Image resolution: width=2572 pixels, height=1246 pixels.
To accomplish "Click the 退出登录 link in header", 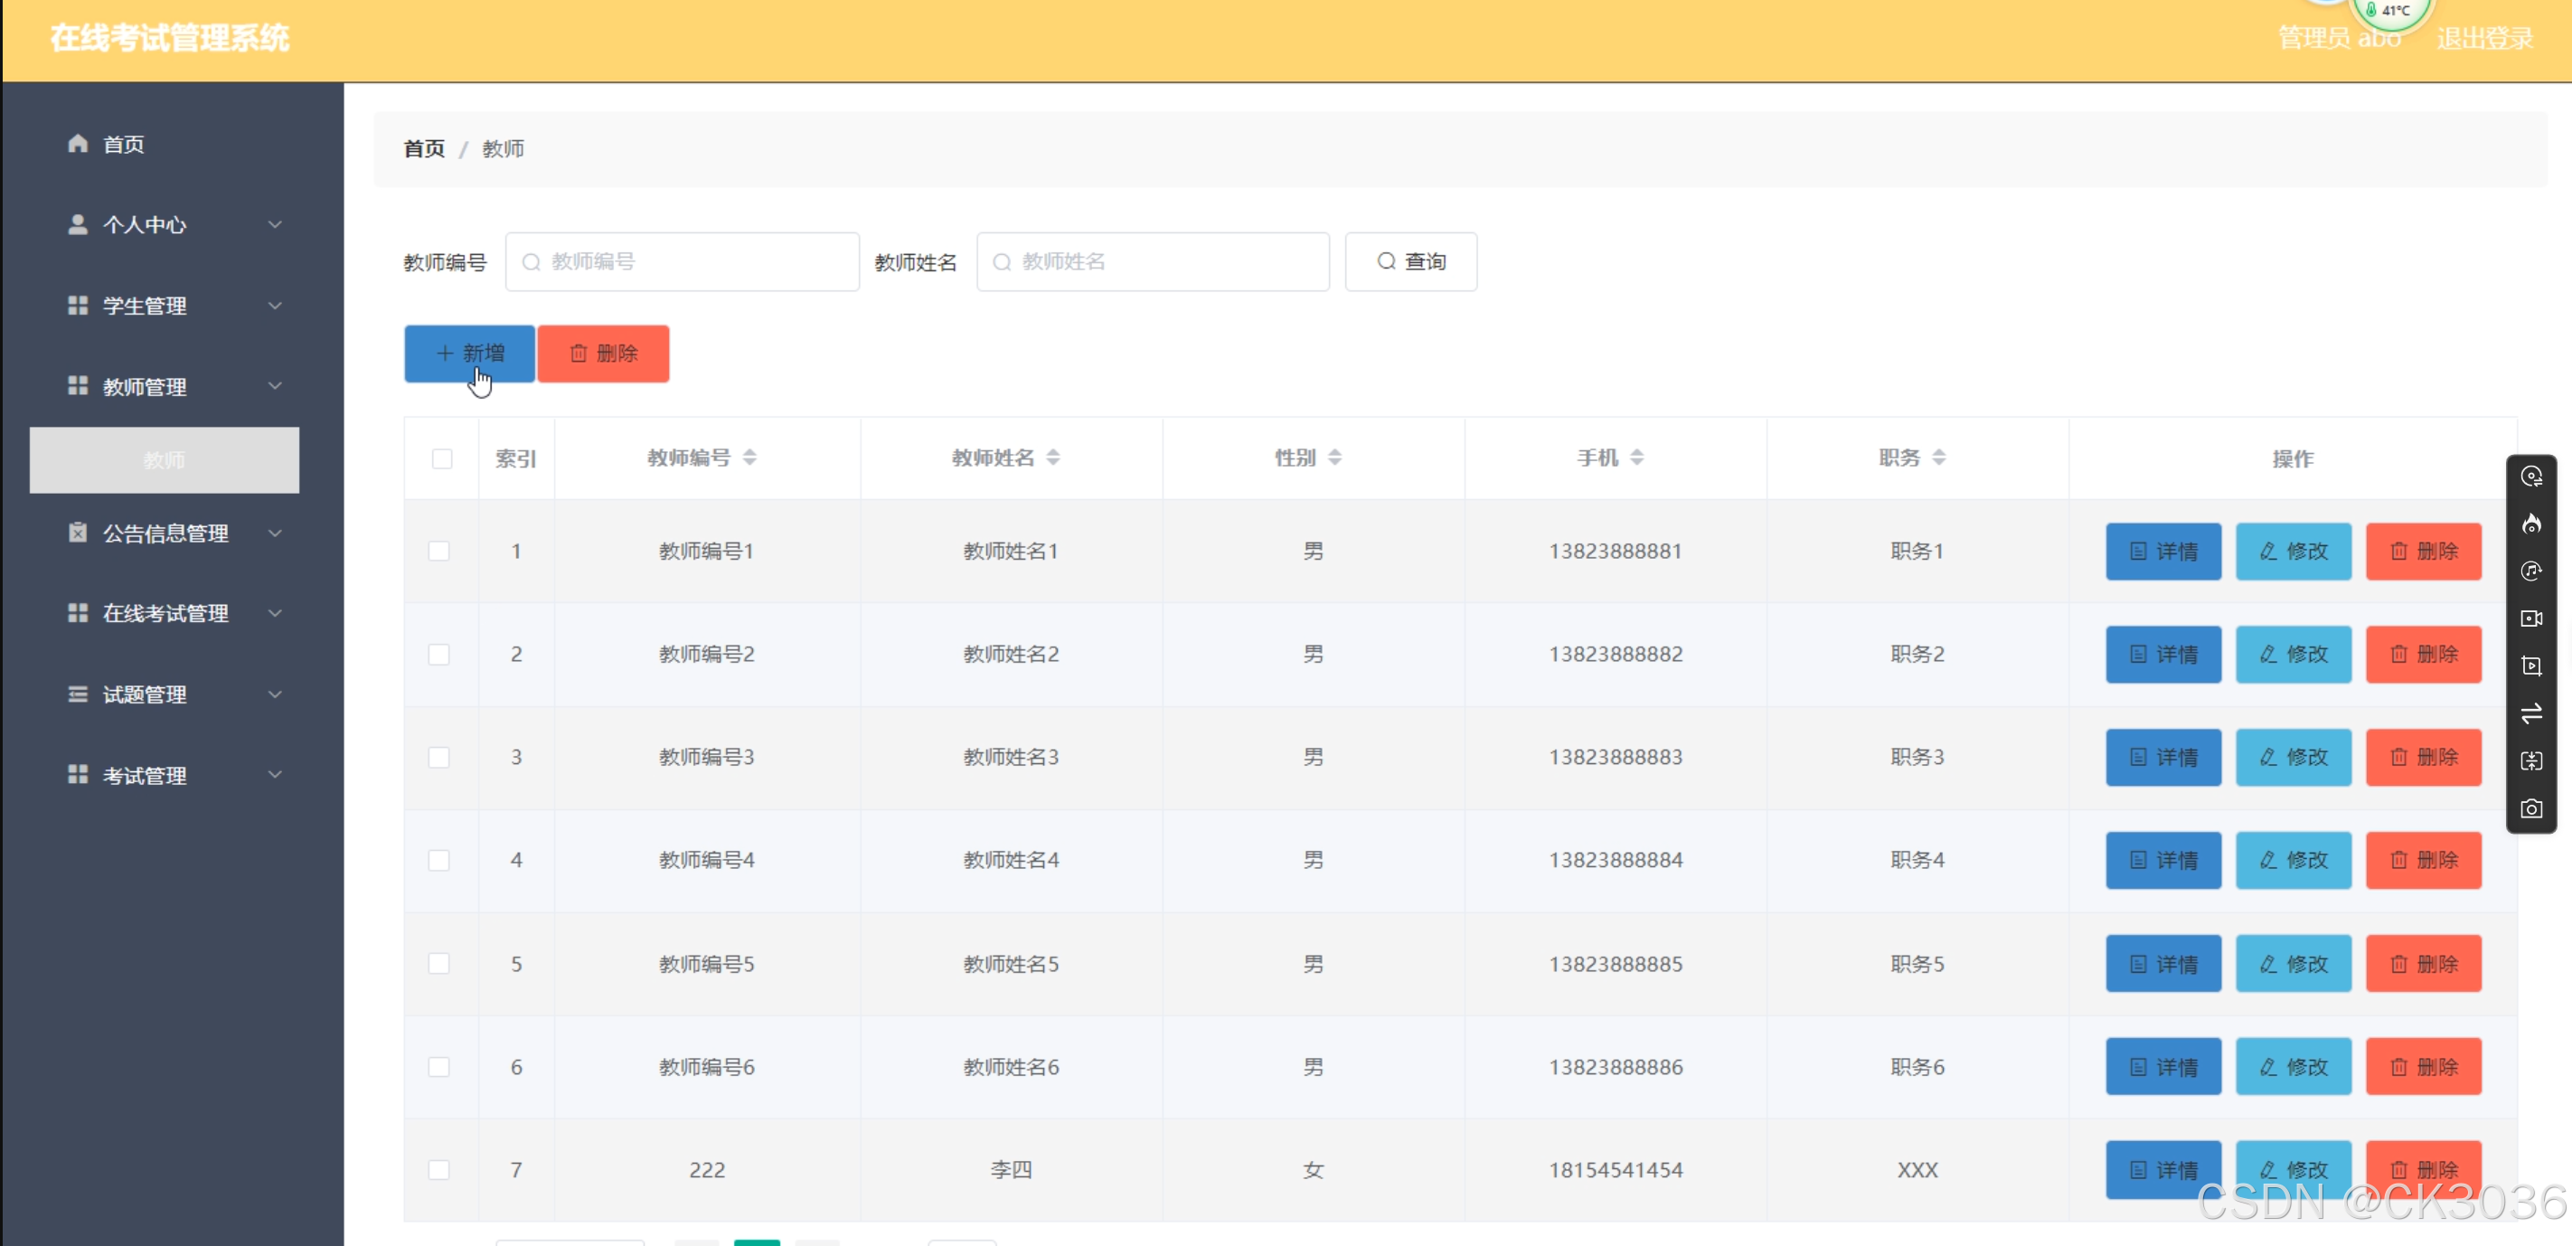I will click(x=2484, y=39).
